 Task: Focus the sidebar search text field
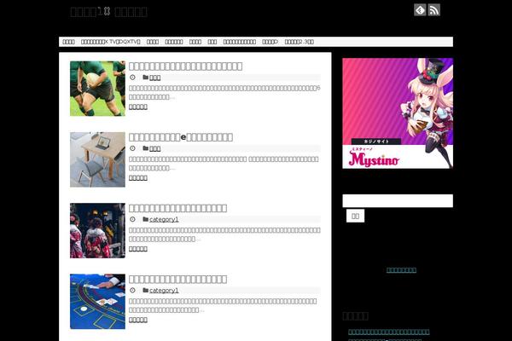tap(398, 200)
